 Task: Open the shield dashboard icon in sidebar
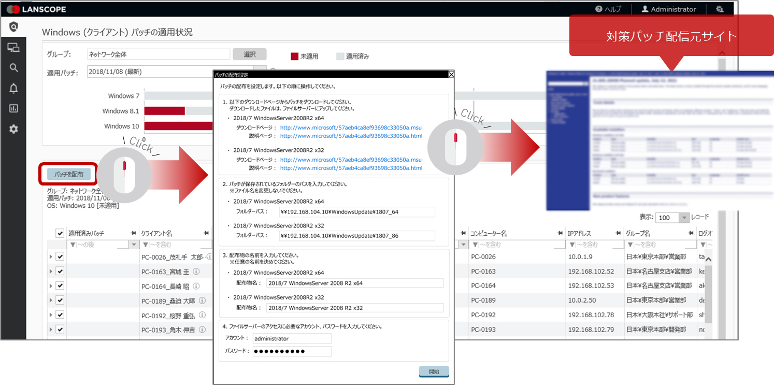pos(13,27)
